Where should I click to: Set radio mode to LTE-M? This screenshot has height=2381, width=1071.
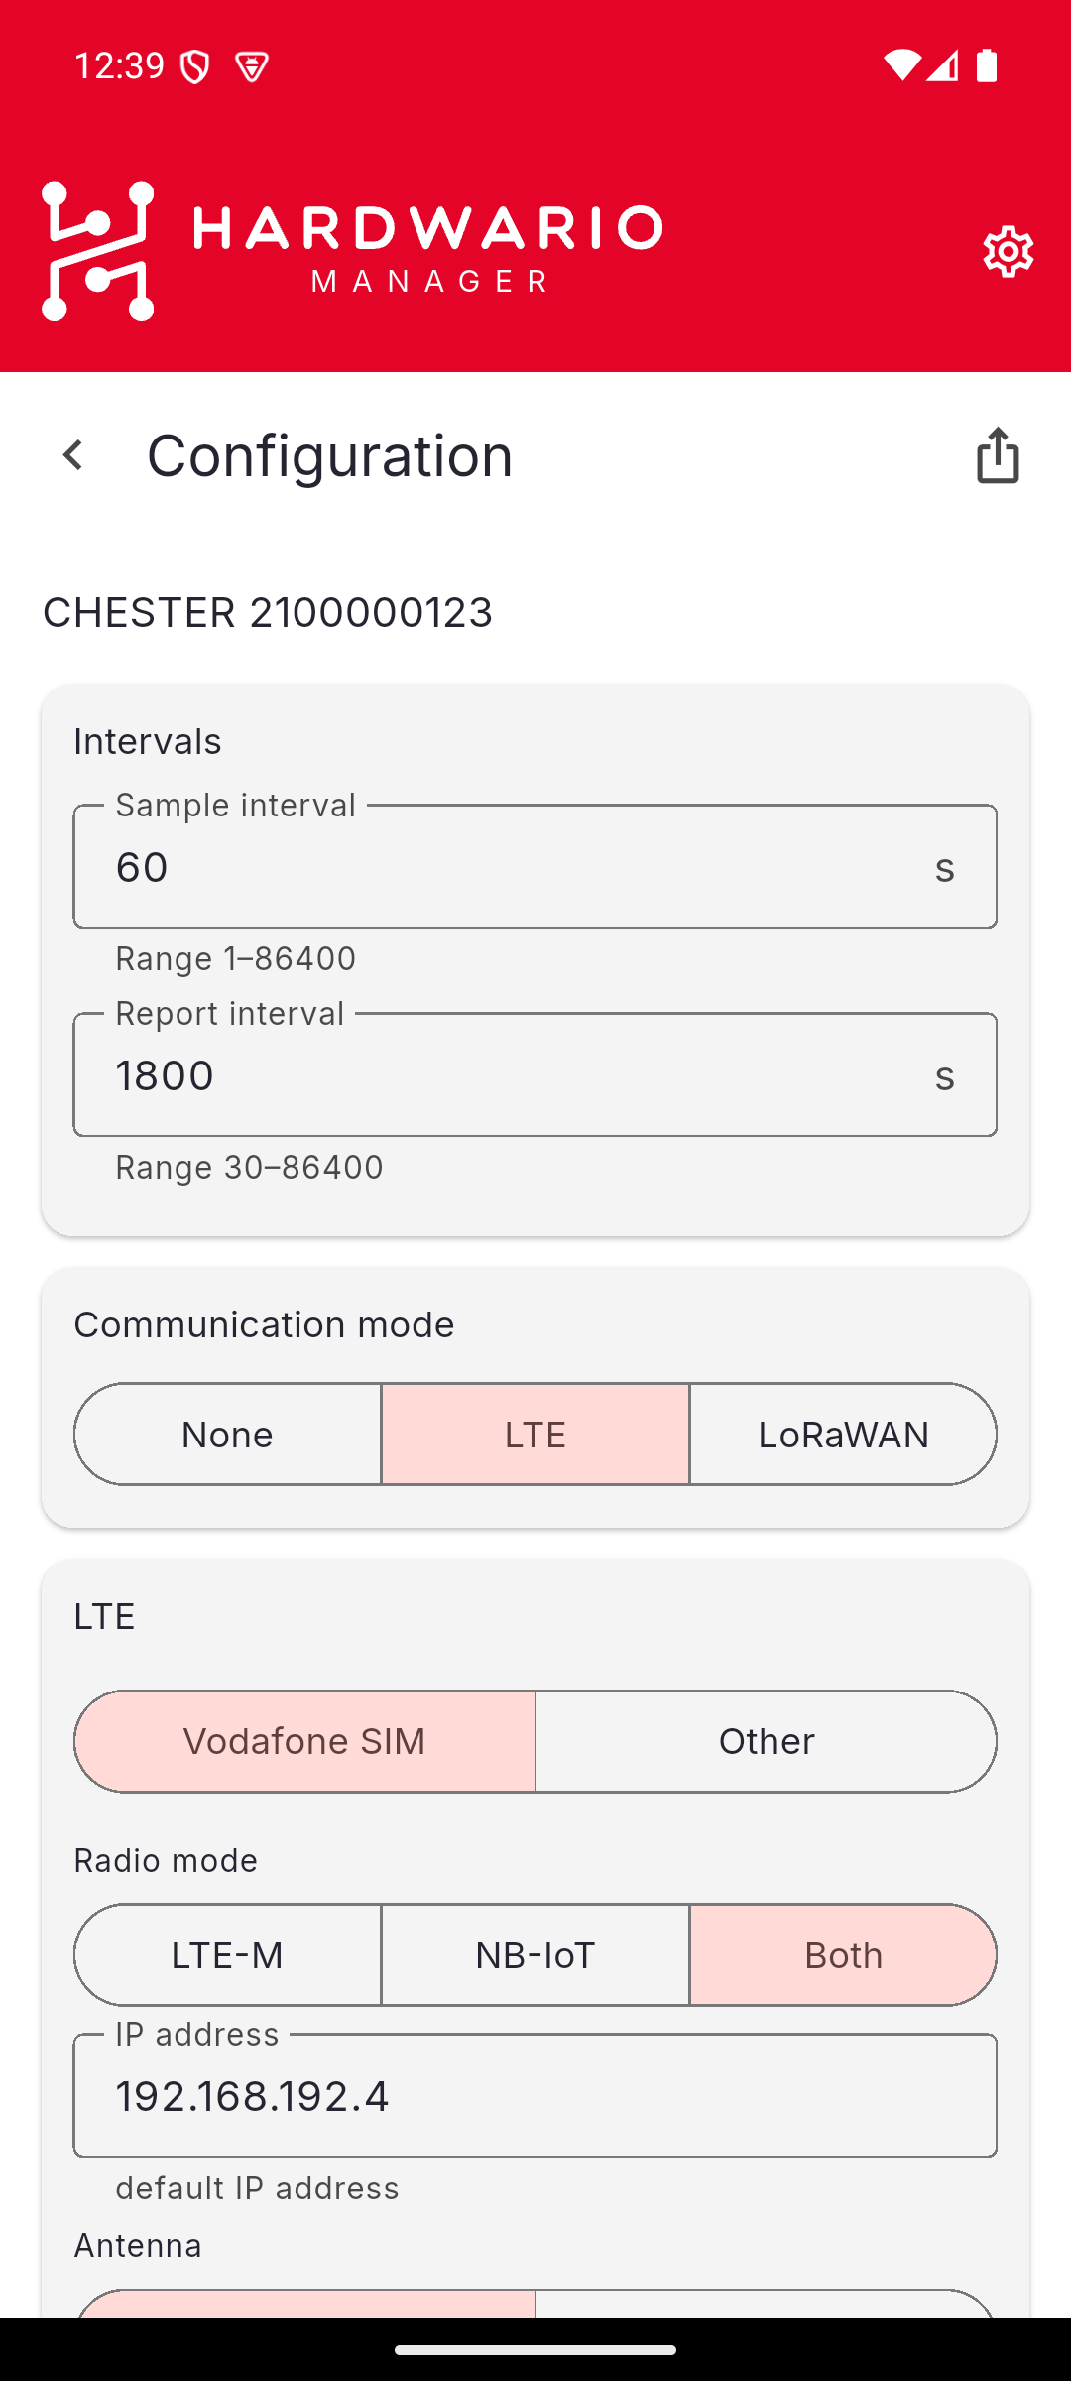point(228,1955)
